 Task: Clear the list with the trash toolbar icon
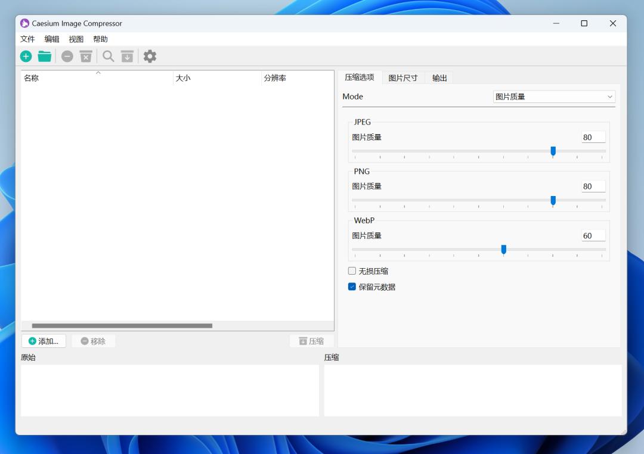pos(85,56)
